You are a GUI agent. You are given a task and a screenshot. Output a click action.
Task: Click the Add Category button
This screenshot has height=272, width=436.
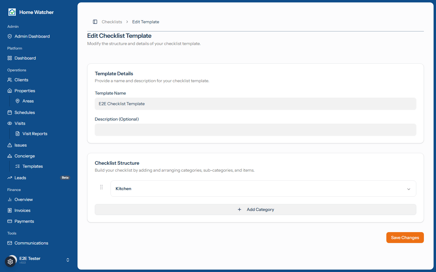pos(256,209)
